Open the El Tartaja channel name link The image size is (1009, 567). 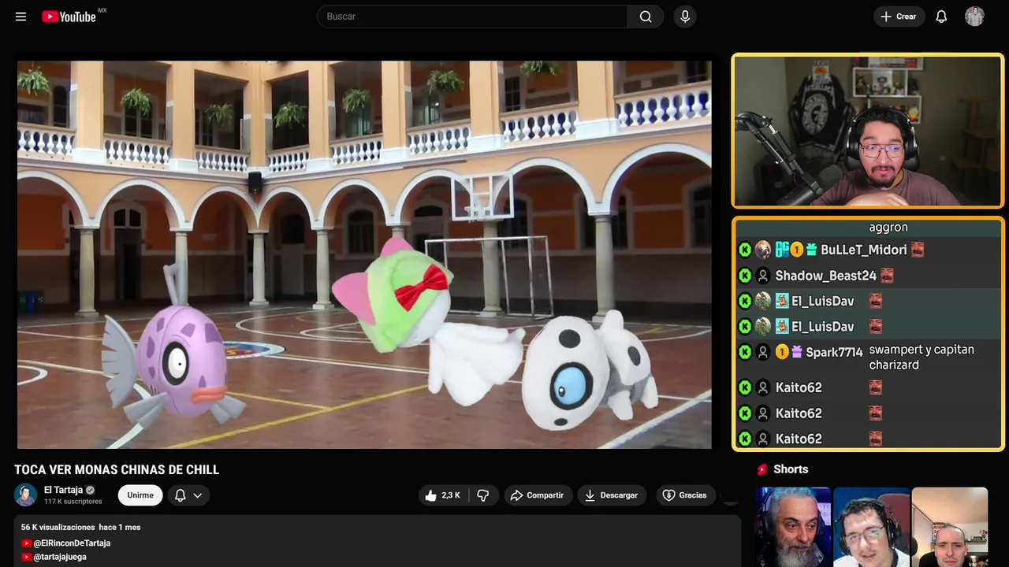(x=63, y=490)
